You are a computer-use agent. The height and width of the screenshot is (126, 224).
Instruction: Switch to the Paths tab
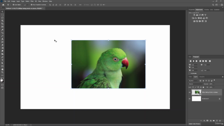[x=190, y=77]
